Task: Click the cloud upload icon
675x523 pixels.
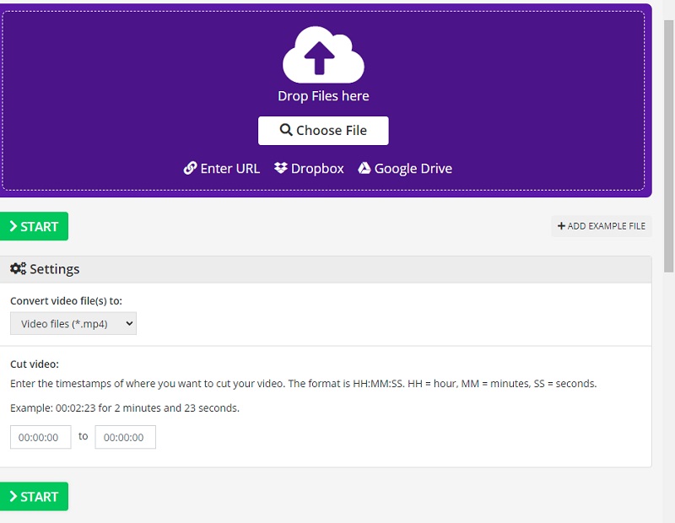Action: point(323,55)
